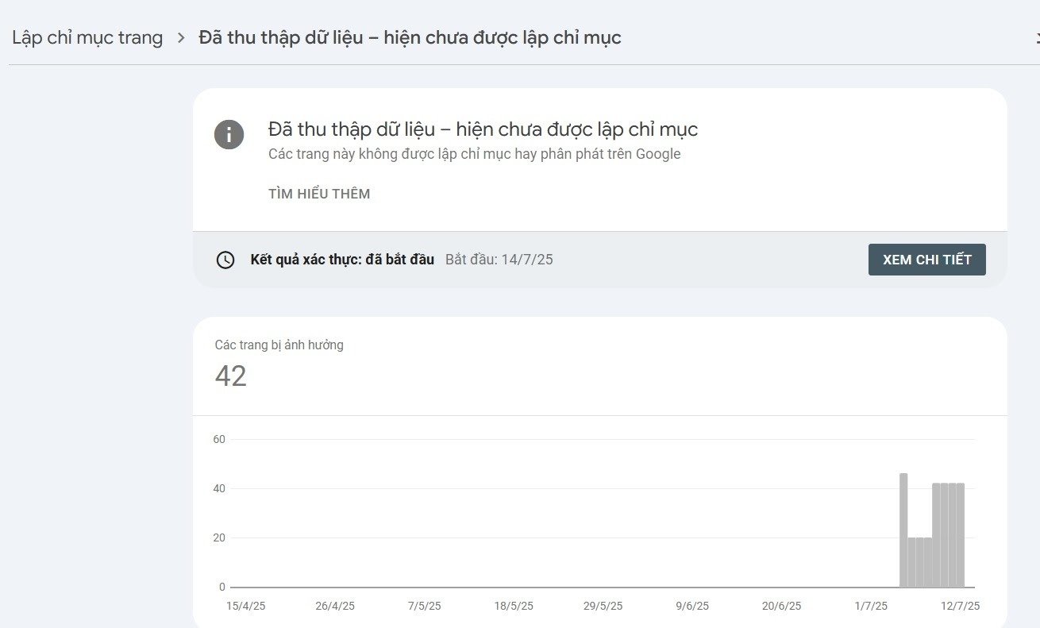Screen dimensions: 1040x628
Task: Open the TÌM HIỂU THÊM link
Action: pos(319,194)
